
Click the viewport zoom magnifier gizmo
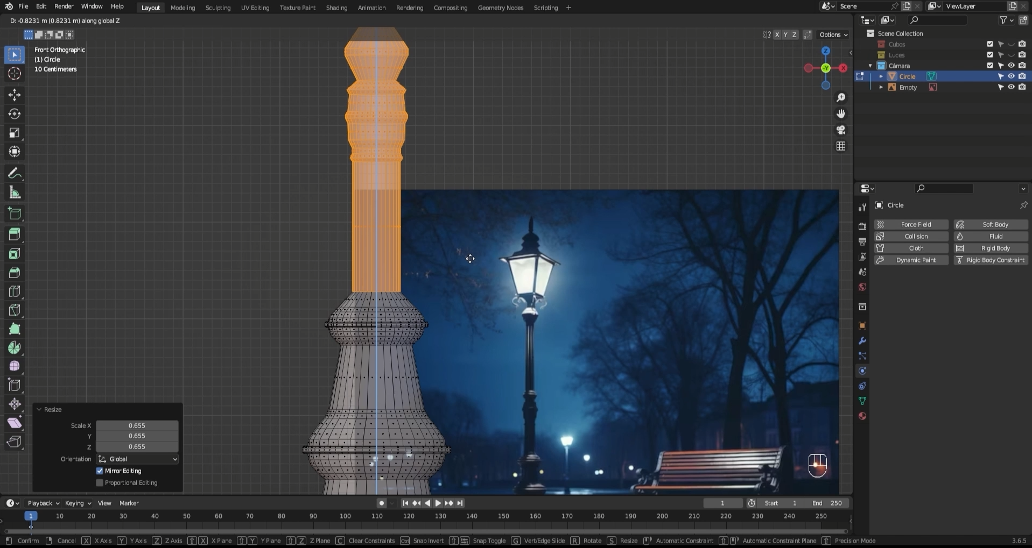tap(841, 97)
